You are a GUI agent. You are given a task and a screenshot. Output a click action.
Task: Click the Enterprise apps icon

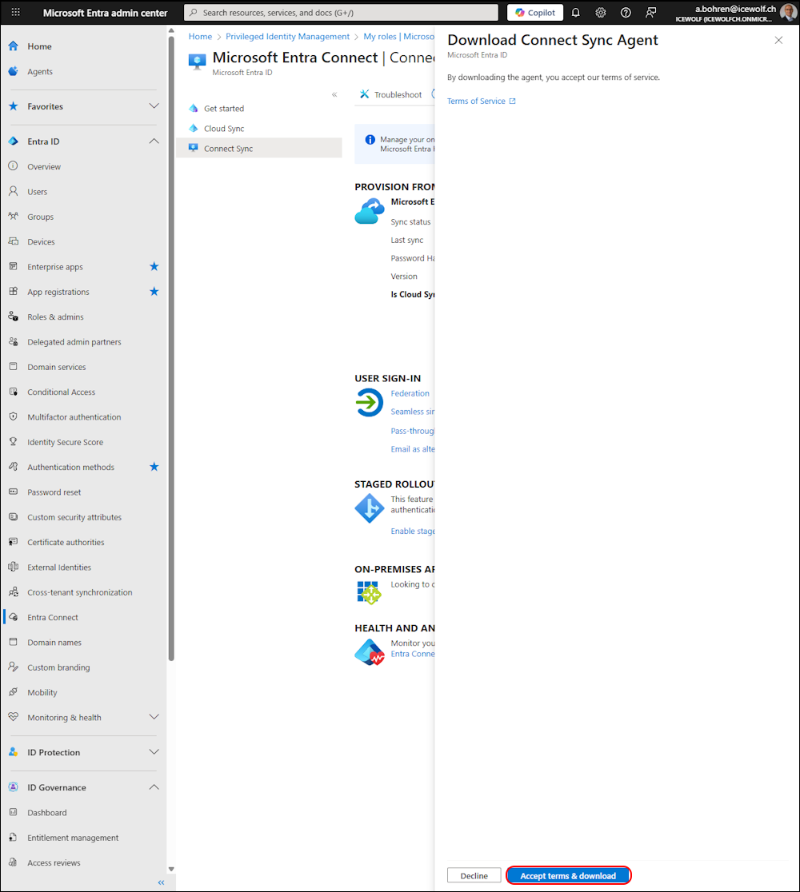(x=14, y=267)
